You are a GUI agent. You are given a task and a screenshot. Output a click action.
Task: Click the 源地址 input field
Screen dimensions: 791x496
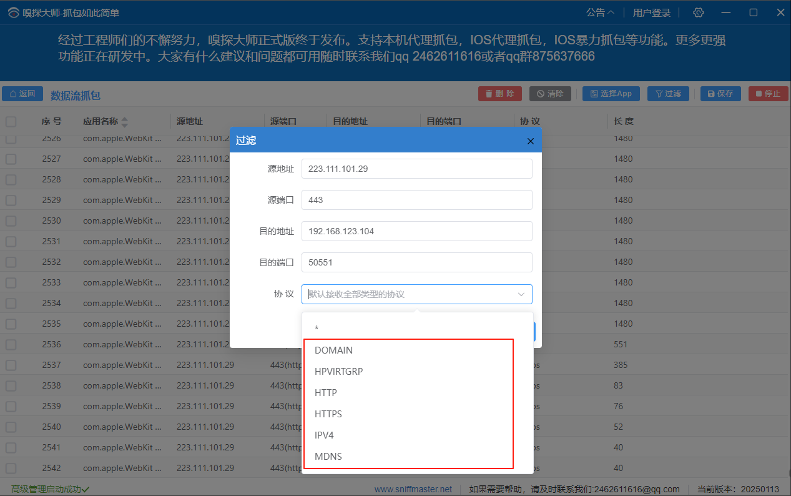click(x=416, y=169)
